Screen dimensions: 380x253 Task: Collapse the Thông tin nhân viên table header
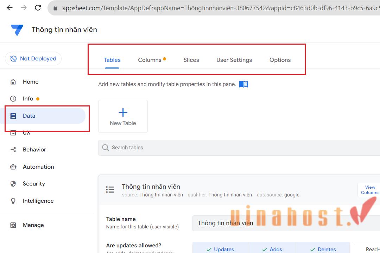239,190
